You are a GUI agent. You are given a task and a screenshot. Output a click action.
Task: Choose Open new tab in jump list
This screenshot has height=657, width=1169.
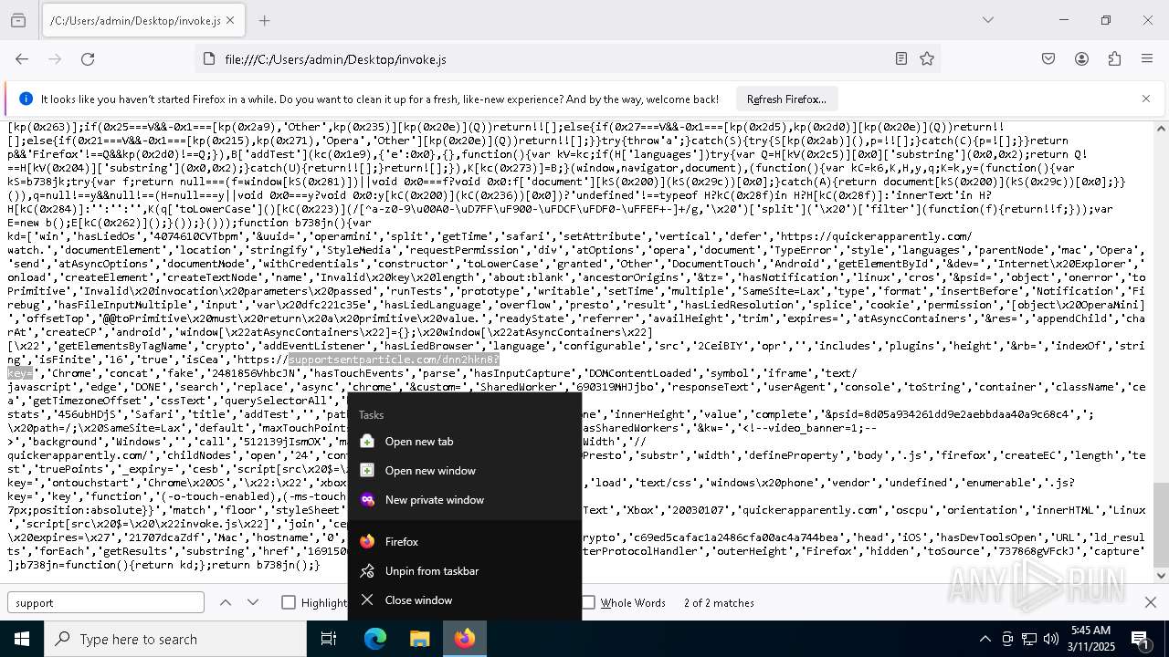(465, 442)
